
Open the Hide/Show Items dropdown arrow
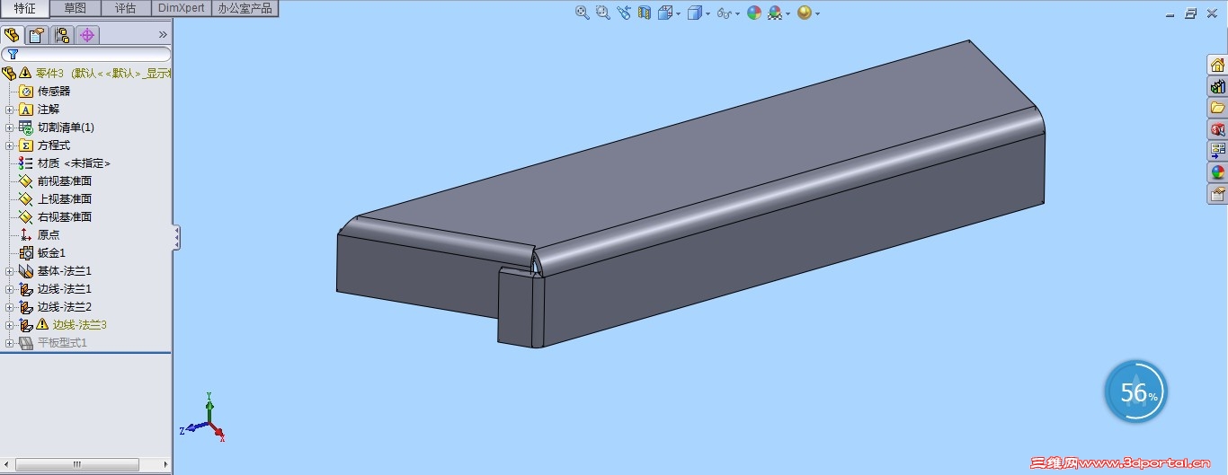tap(738, 13)
